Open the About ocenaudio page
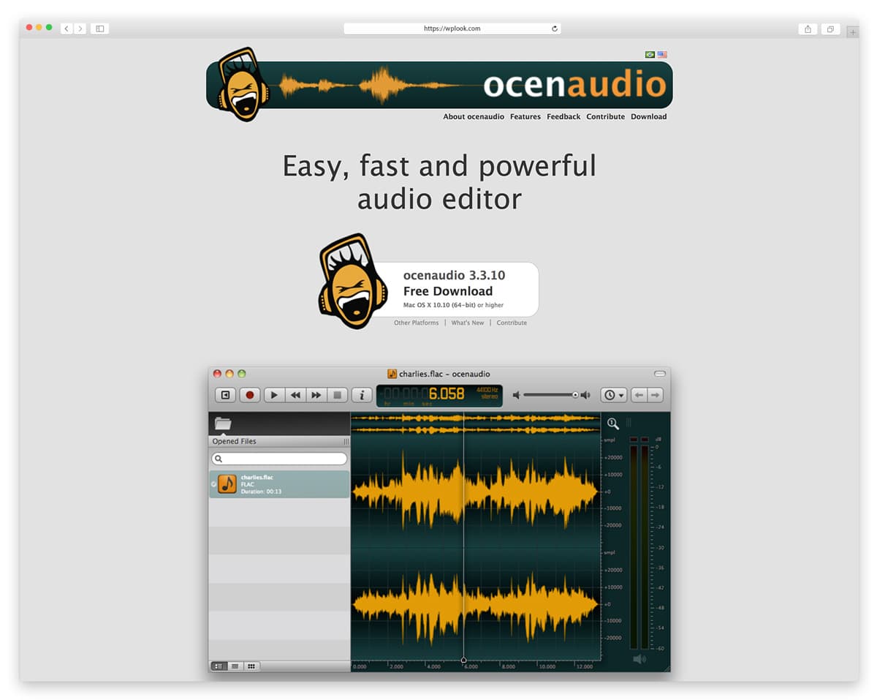This screenshot has width=877, height=700. point(474,116)
